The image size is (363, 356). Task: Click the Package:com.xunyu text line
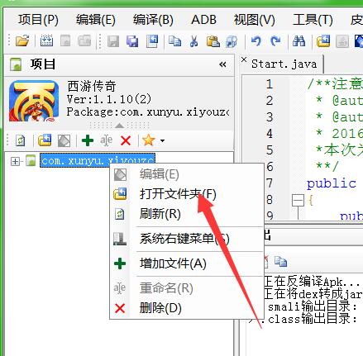(x=148, y=112)
